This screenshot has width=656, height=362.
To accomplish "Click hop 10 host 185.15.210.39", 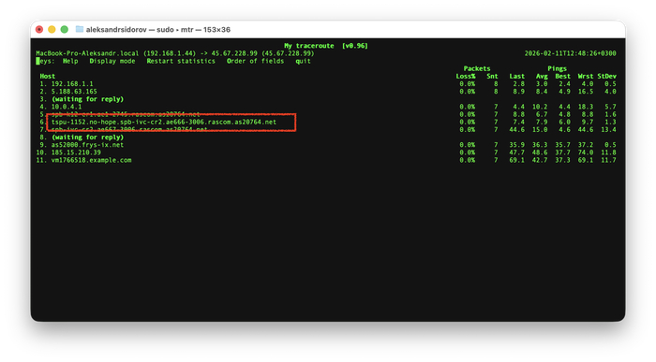I will (76, 152).
